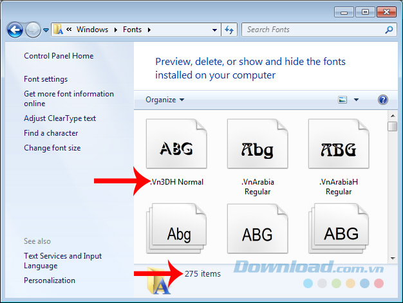
Task: Open the view options dropdown arrow
Action: point(356,100)
